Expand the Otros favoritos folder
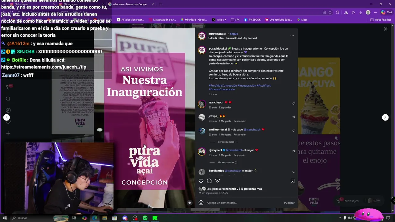This screenshot has height=222, width=395. [381, 20]
